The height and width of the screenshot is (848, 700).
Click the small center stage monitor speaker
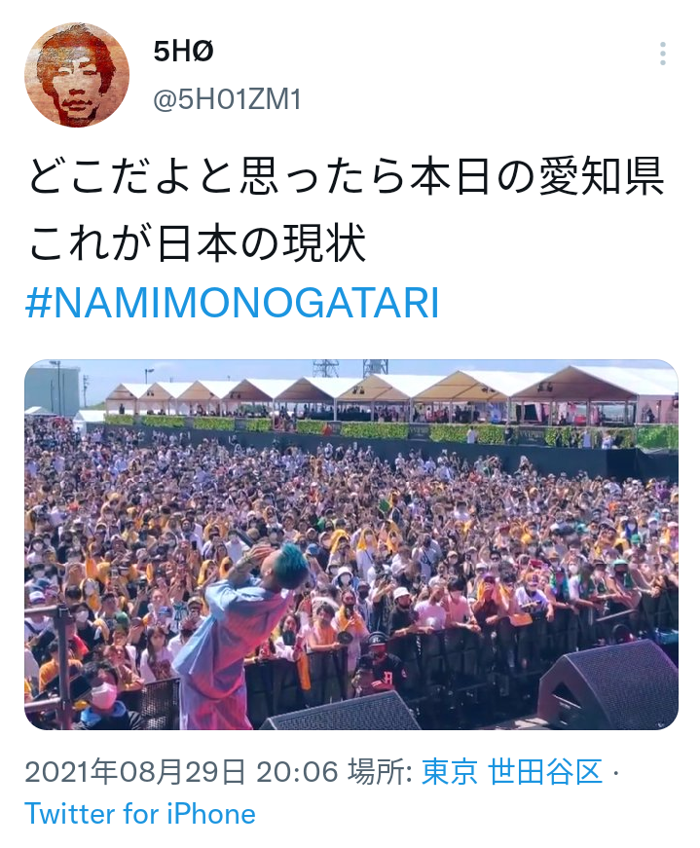coord(342,711)
